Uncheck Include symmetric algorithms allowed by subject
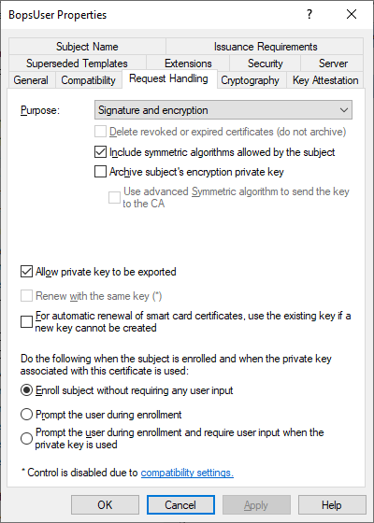The image size is (374, 523). click(x=100, y=152)
